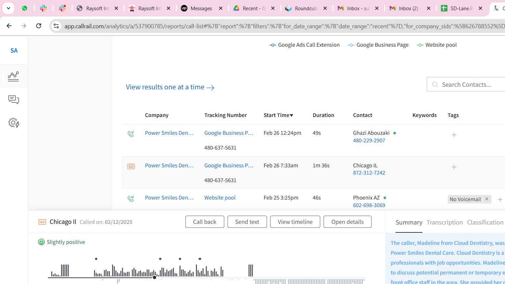Switch to the first Slack browser tab
The image size is (505, 284).
(43, 8)
